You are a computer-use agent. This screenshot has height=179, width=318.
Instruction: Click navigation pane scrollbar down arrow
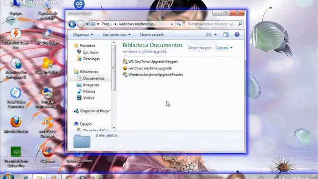pyautogui.click(x=114, y=128)
